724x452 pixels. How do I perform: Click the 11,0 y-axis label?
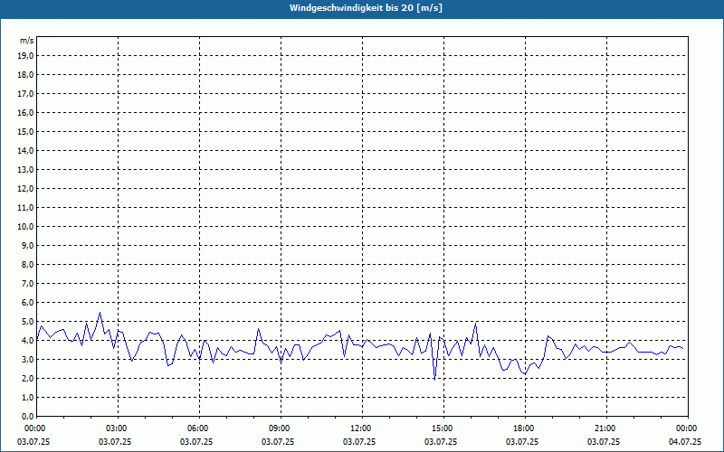[x=25, y=208]
